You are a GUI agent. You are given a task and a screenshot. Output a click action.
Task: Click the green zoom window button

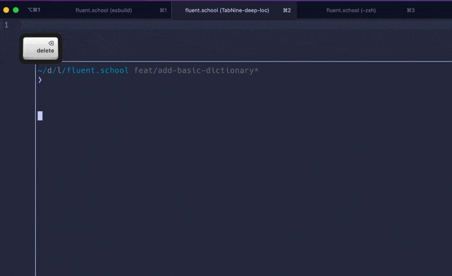tap(16, 10)
